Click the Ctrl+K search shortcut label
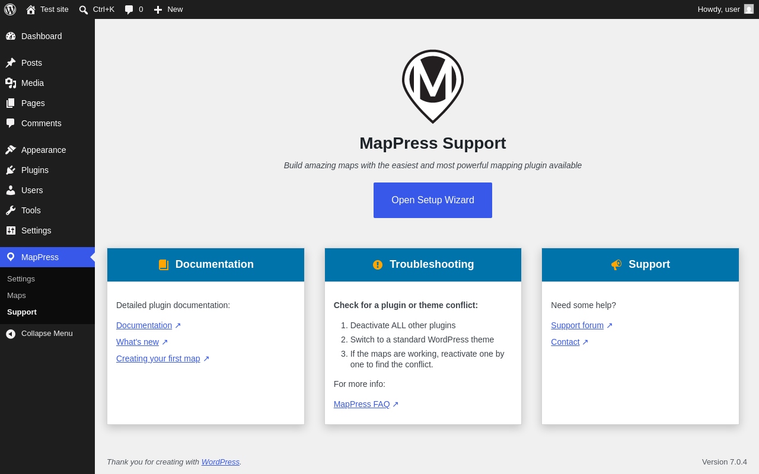This screenshot has height=474, width=759. (104, 9)
